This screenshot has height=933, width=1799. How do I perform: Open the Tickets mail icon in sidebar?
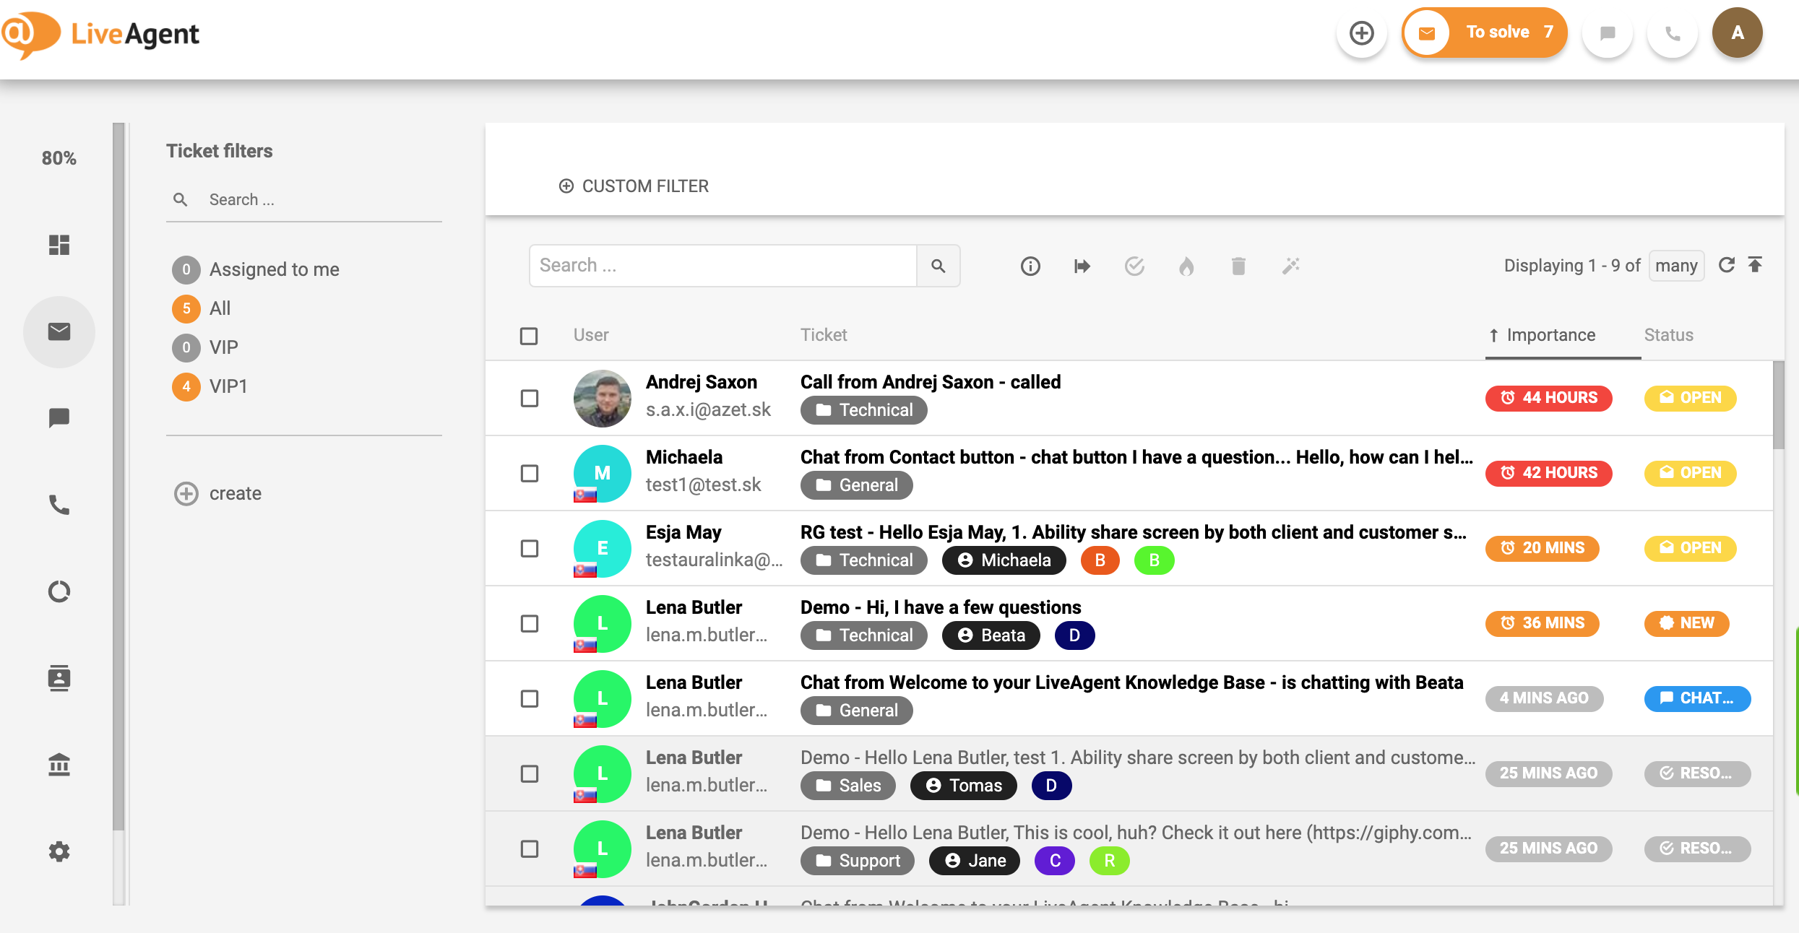click(59, 331)
